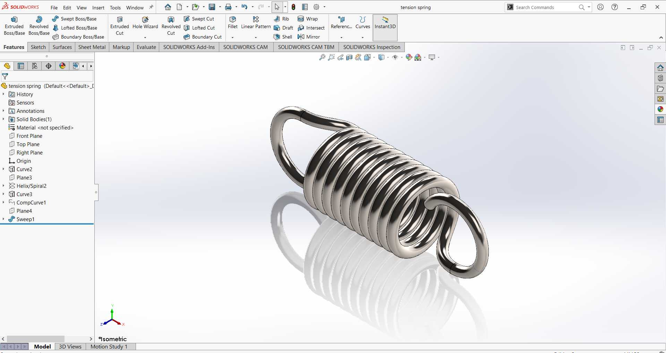Open Design Library in task pane
This screenshot has width=666, height=353.
(660, 78)
